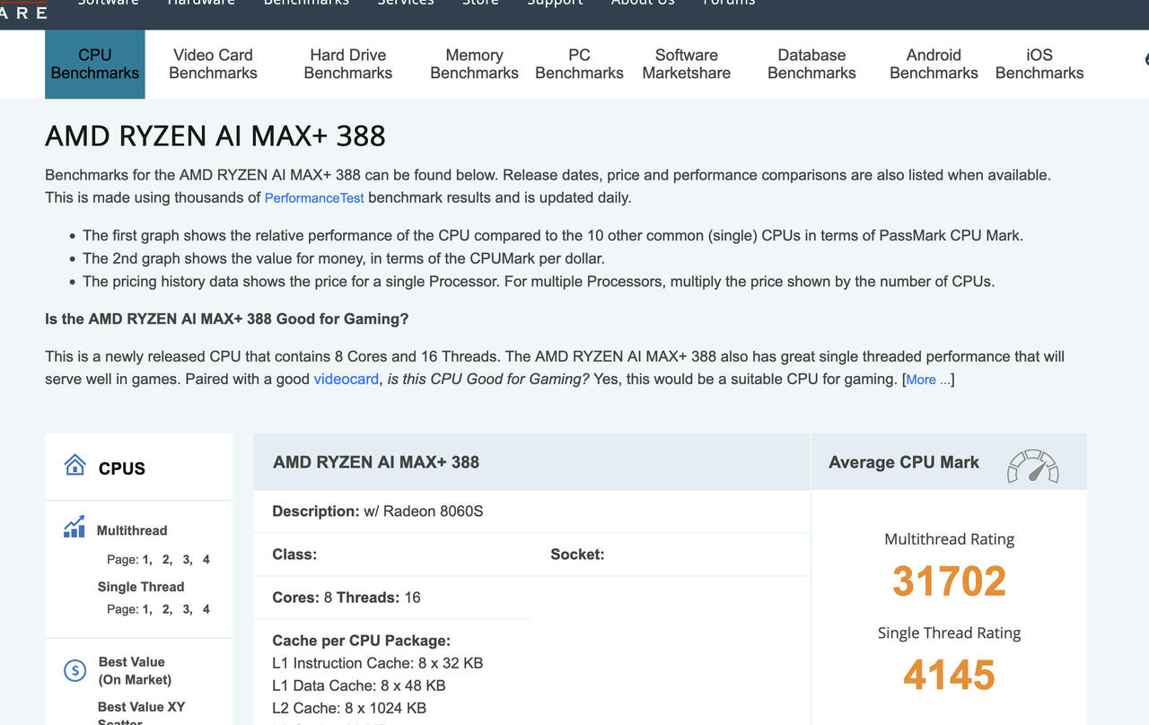This screenshot has height=725, width=1149.
Task: Navigate to Database Benchmarks
Action: (x=811, y=65)
